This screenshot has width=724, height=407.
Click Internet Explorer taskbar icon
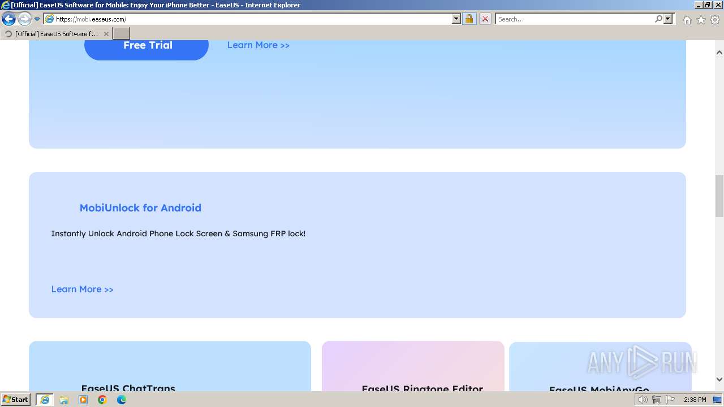click(44, 400)
